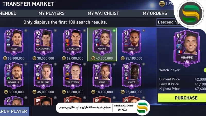
Task: Toggle the watchlist star on Messi card
Action: pyautogui.click(x=26, y=30)
